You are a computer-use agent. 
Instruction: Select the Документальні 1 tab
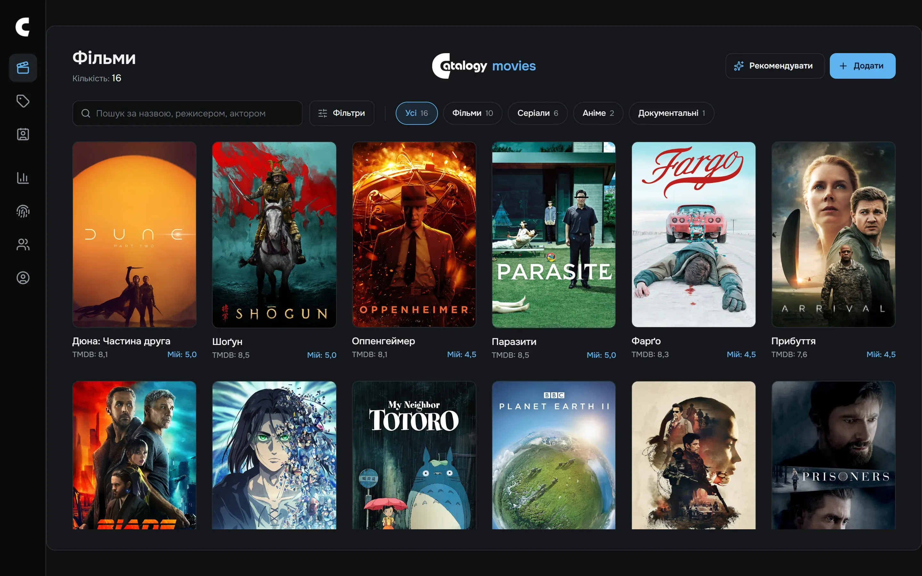coord(671,113)
